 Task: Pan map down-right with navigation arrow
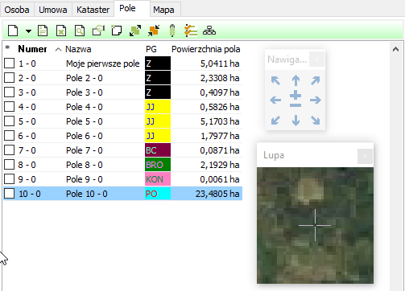coord(316,121)
